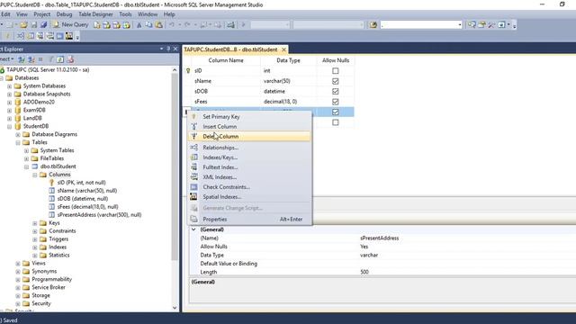Open the Tools menu
This screenshot has width=576, height=324.
tap(125, 14)
